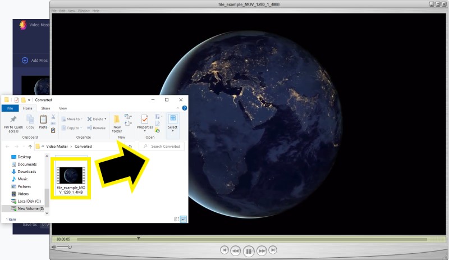Click the Paste shortcut icon
The width and height of the screenshot is (449, 260).
coord(53,130)
